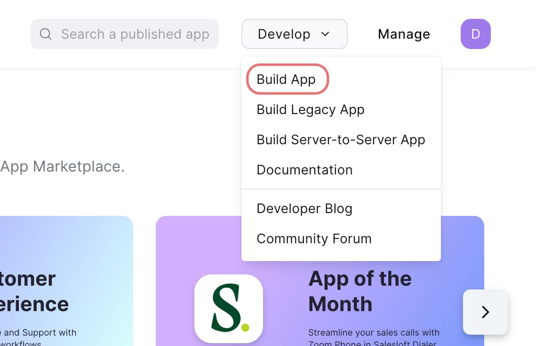The height and width of the screenshot is (346, 536).
Task: Open the Documentation menu entry
Action: [304, 170]
